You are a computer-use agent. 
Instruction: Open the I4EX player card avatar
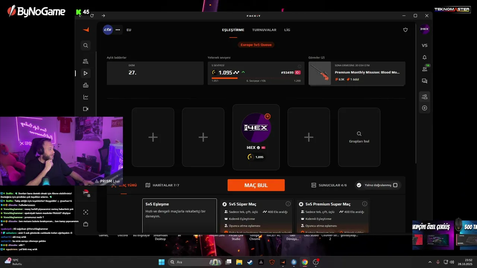click(x=256, y=128)
